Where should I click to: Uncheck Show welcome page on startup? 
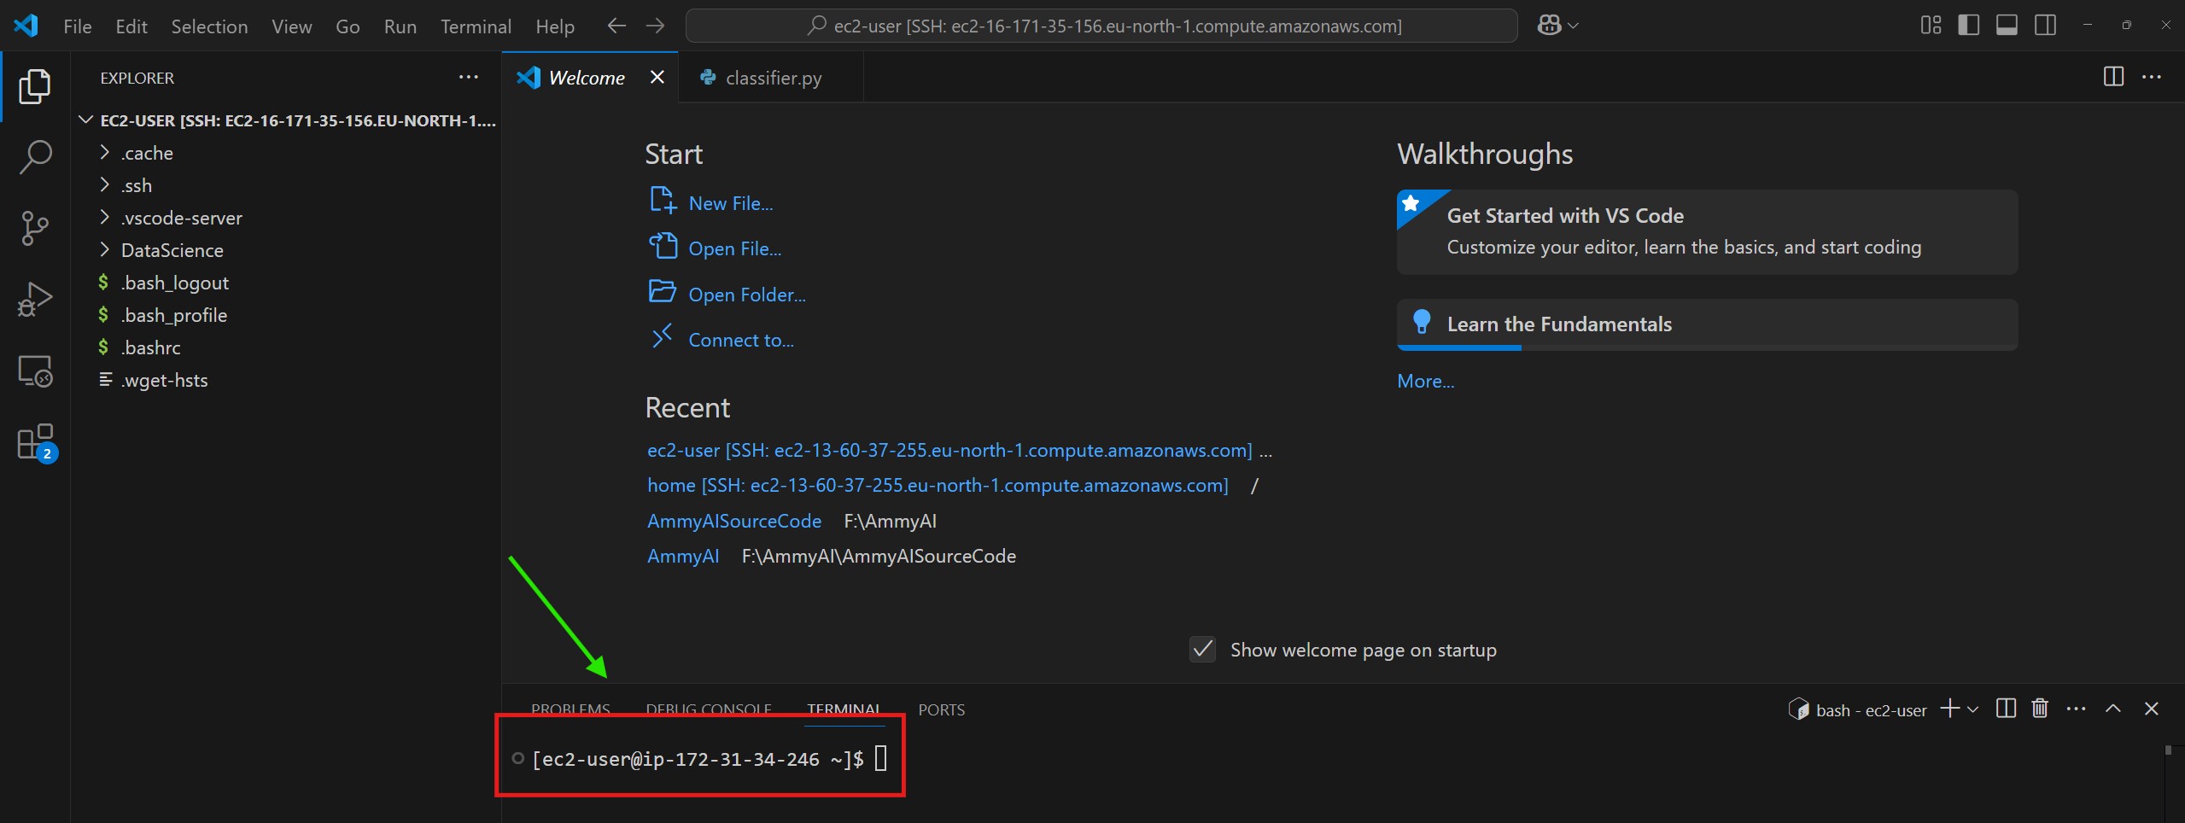click(1202, 650)
